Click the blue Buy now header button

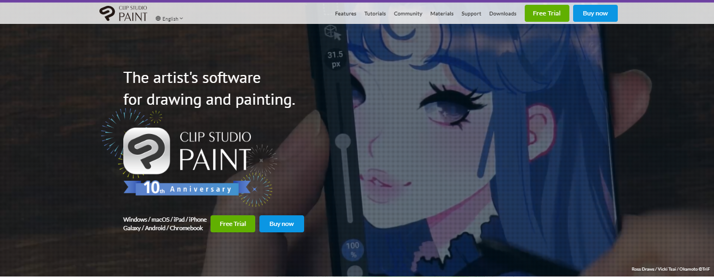click(595, 13)
